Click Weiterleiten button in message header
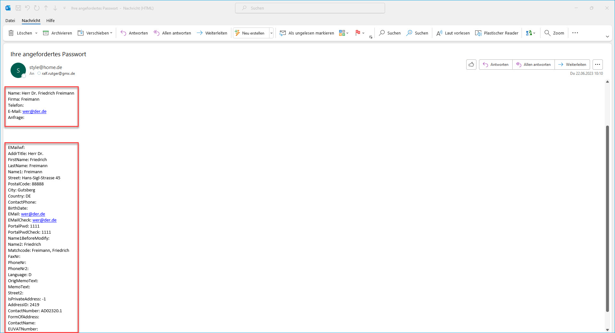The height and width of the screenshot is (333, 615). tap(572, 65)
